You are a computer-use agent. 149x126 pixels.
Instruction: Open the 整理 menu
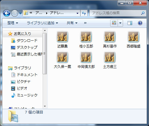point(13,23)
